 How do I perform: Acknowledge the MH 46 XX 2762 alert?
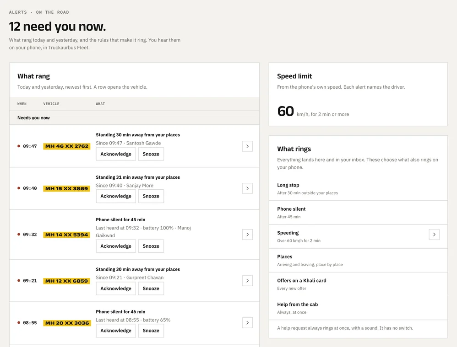tap(116, 154)
